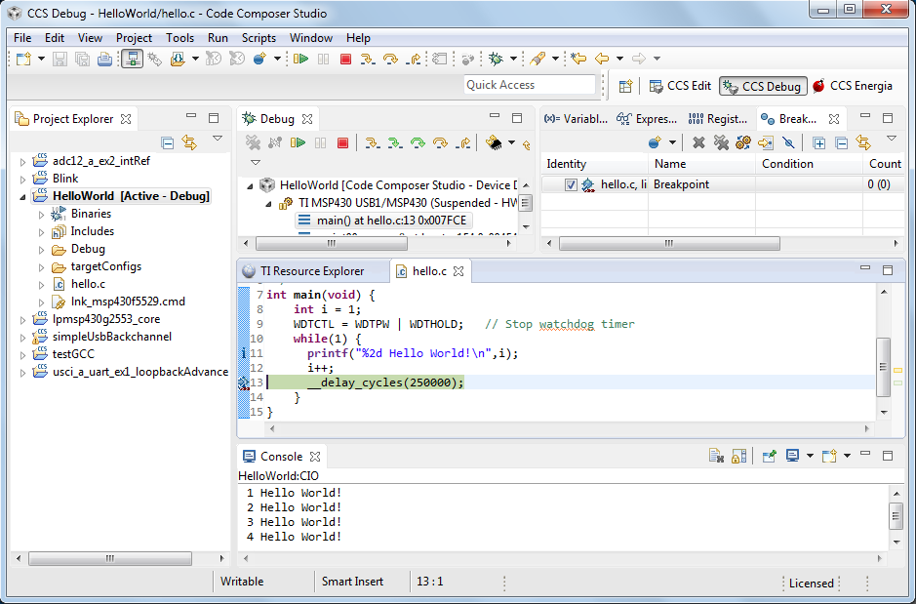Click Collapse All in Project Explorer

coord(168,142)
